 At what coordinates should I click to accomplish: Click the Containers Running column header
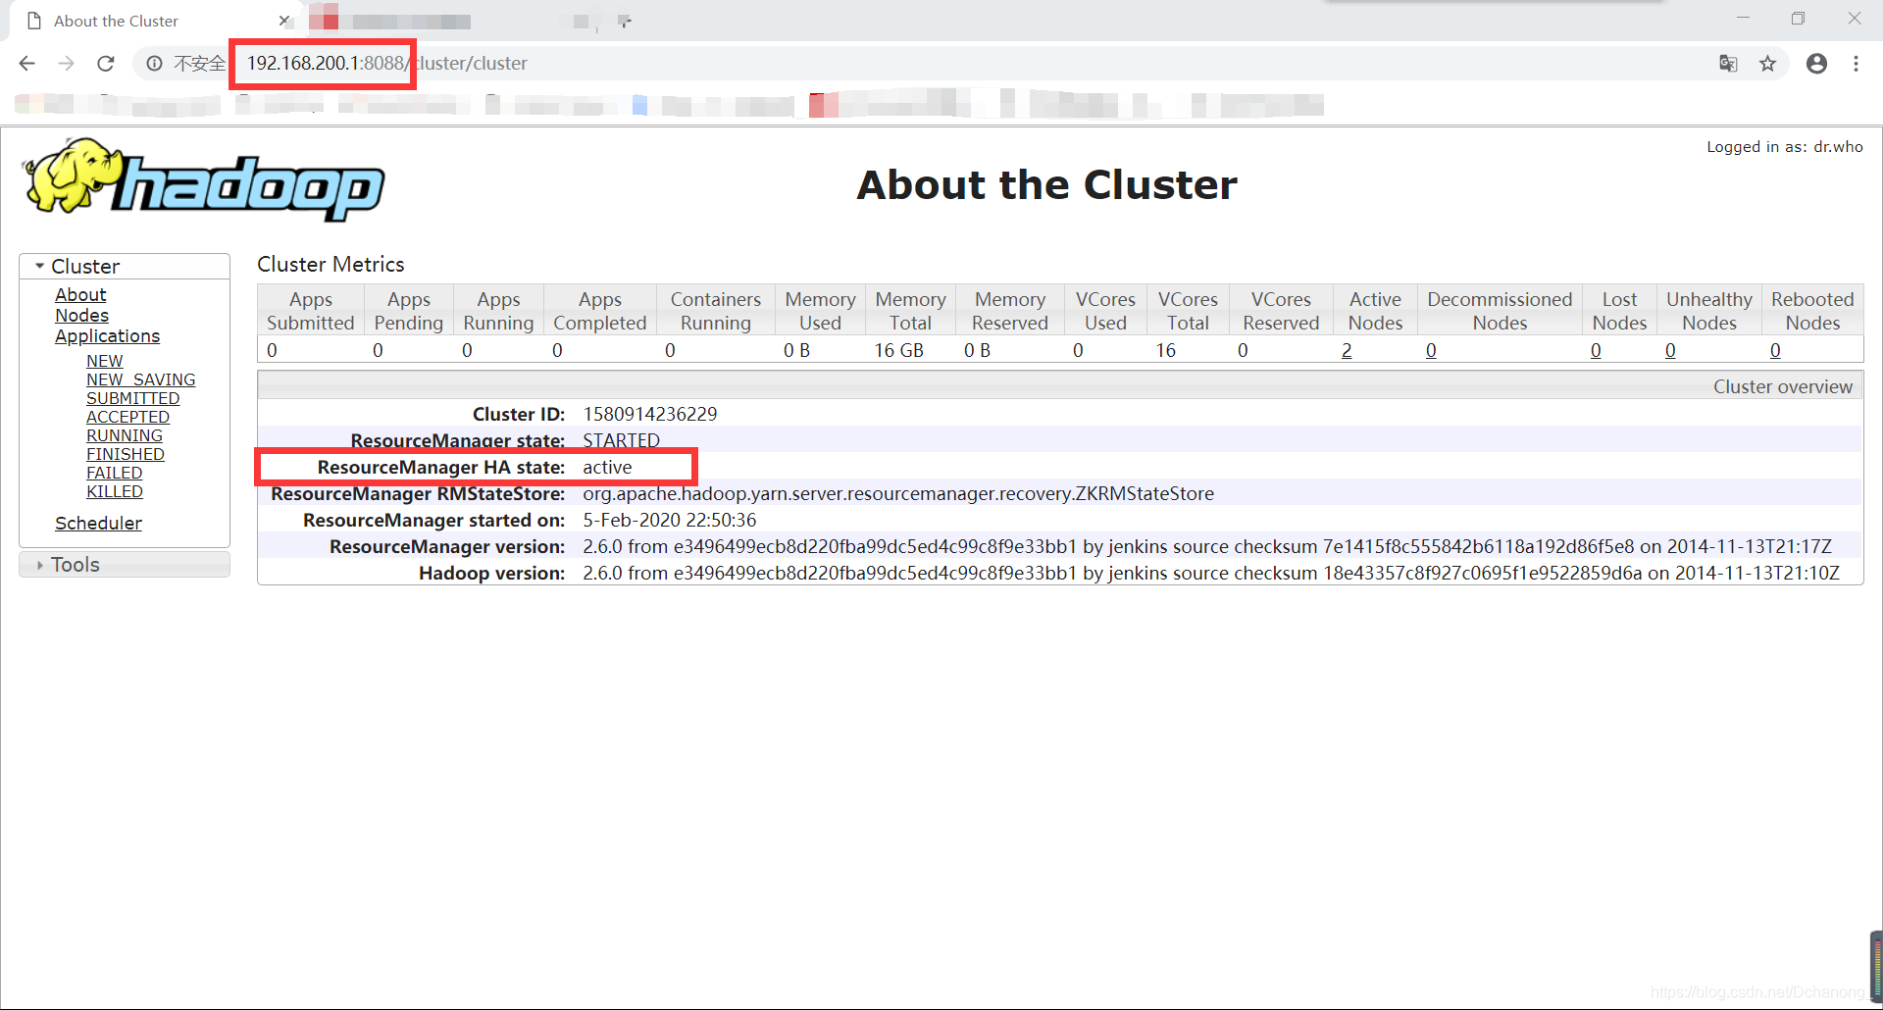point(715,311)
